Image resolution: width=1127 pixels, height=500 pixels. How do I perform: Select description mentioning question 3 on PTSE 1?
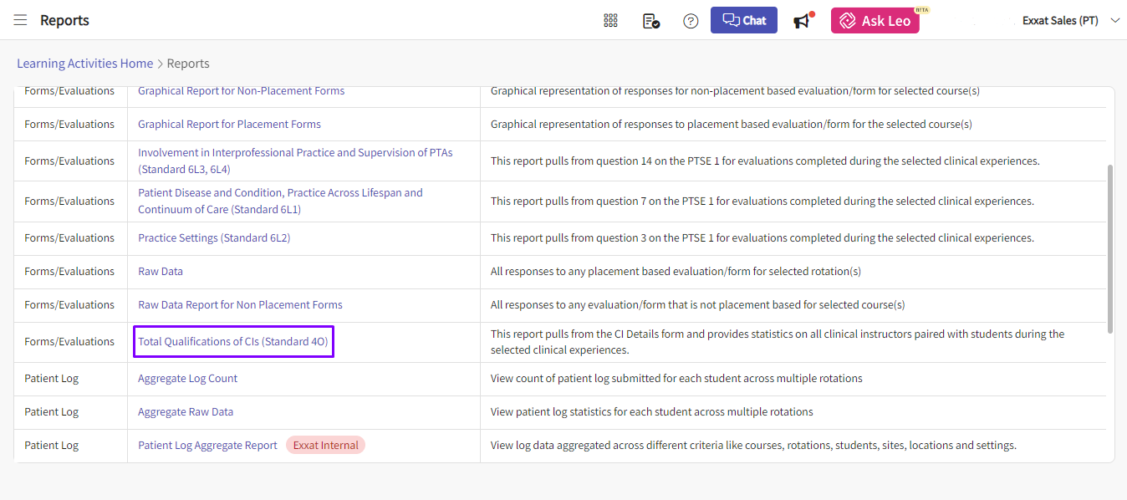[762, 237]
